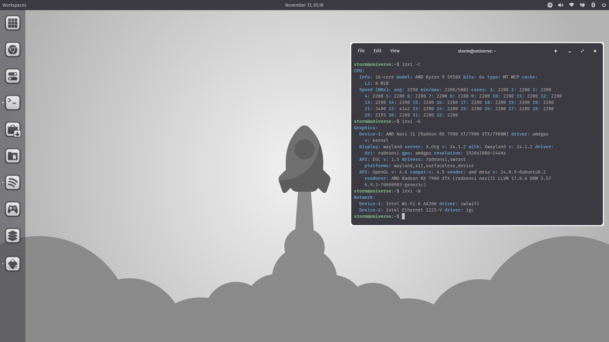Click the 'Graphics:' heading in terminal

coord(366,128)
